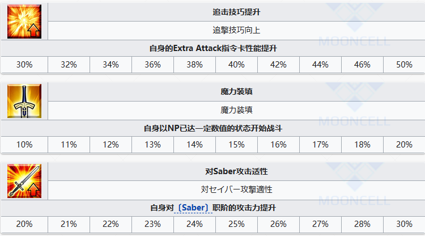Select the 50% value cell
425x236 pixels.
click(404, 65)
